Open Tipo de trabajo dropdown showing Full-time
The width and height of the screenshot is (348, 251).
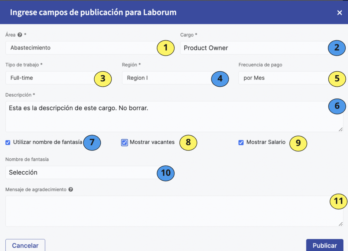click(x=58, y=78)
